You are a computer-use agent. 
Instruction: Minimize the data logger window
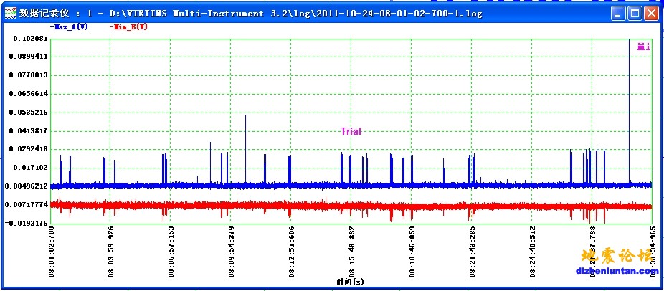[x=619, y=13]
